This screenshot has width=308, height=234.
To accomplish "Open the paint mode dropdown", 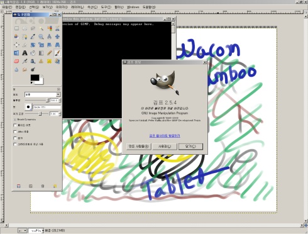I will (x=43, y=94).
